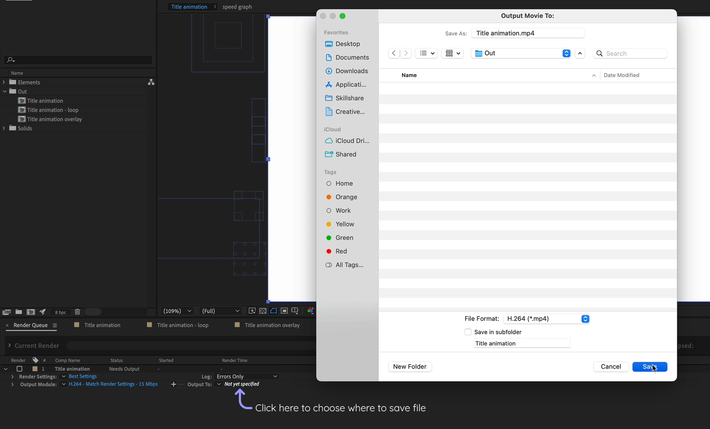
Task: Open the File Format dropdown
Action: click(x=546, y=319)
